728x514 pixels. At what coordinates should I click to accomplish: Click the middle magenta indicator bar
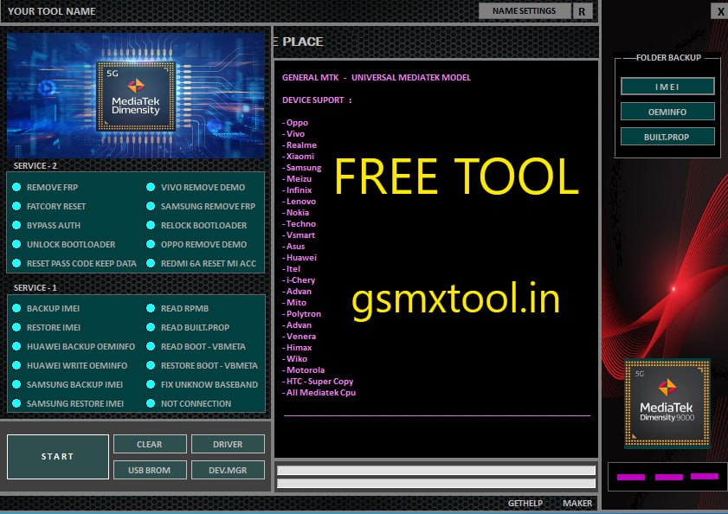(x=668, y=477)
